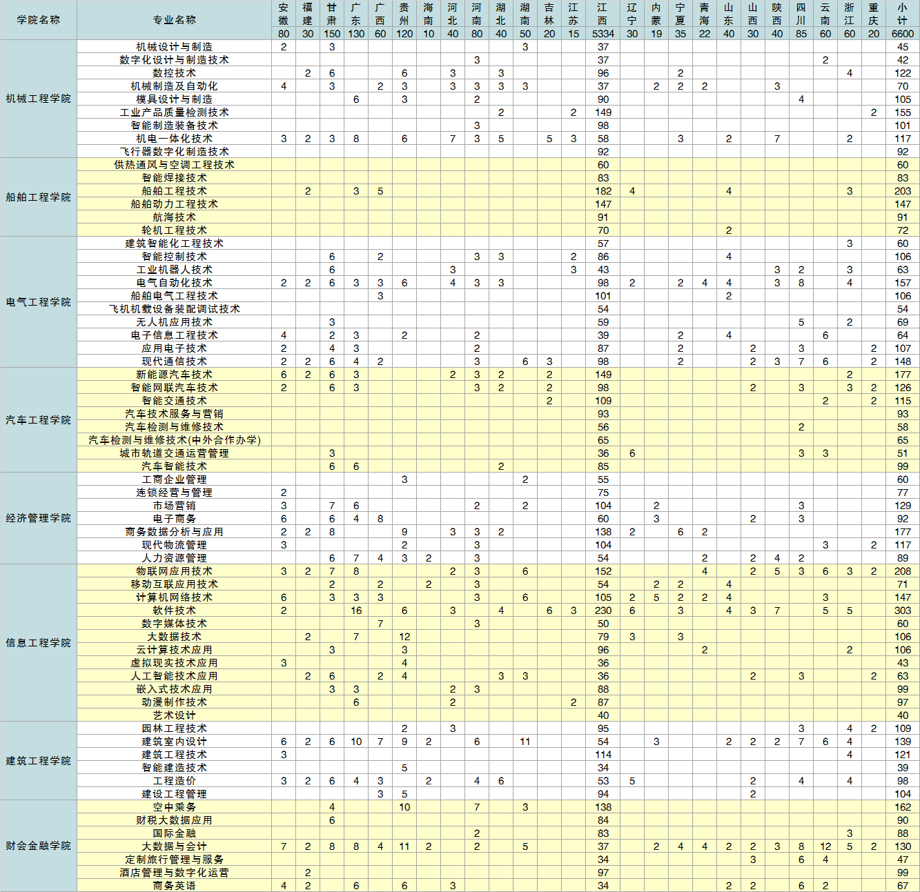920x892 pixels.
Task: Select the 智能焊接技术 cell
Action: (x=175, y=178)
